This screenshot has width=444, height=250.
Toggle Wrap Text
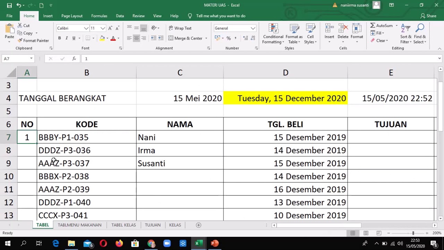[x=180, y=28]
